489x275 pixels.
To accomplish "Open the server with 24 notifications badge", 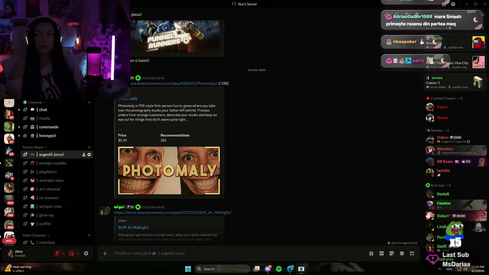I will click(9, 114).
